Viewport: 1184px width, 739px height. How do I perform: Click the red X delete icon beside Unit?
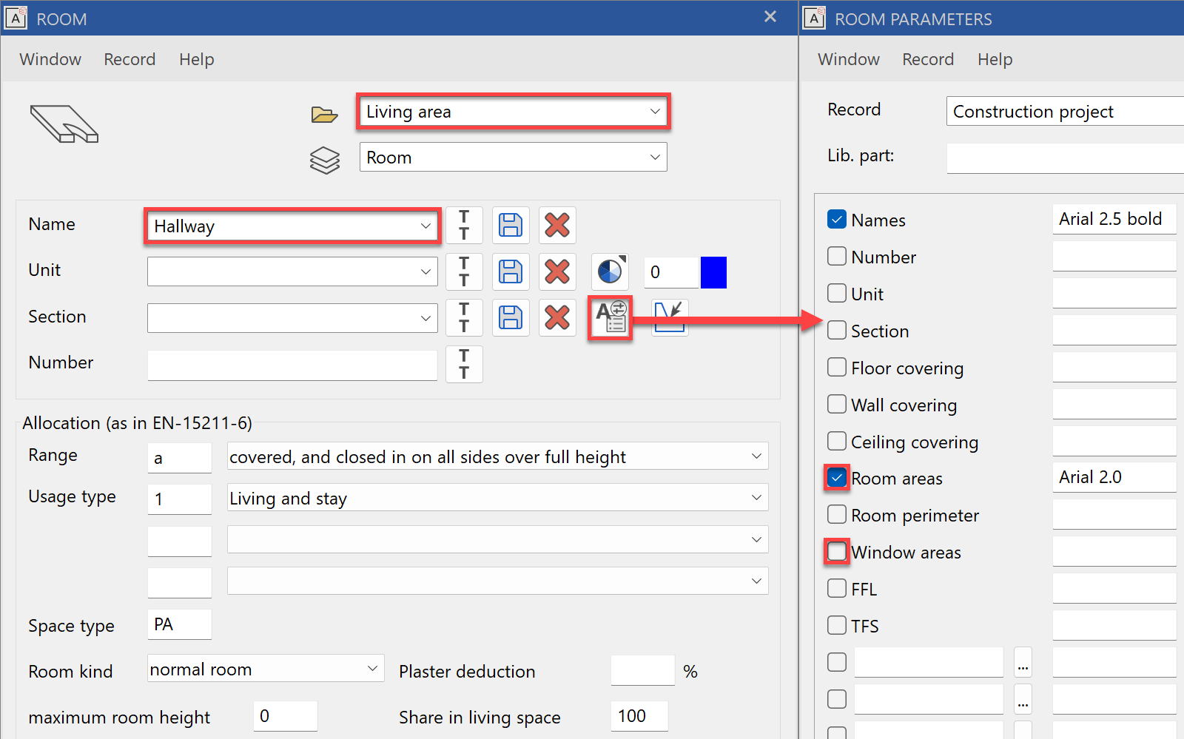tap(557, 271)
